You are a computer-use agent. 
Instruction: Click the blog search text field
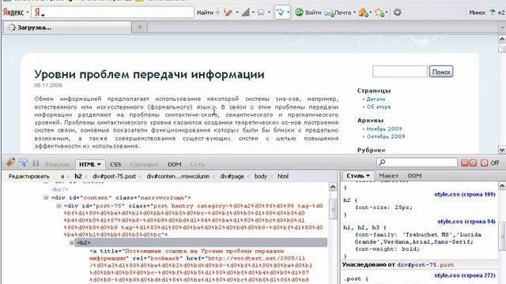(399, 72)
